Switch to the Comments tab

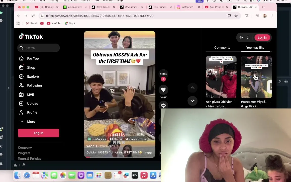[x=222, y=48]
